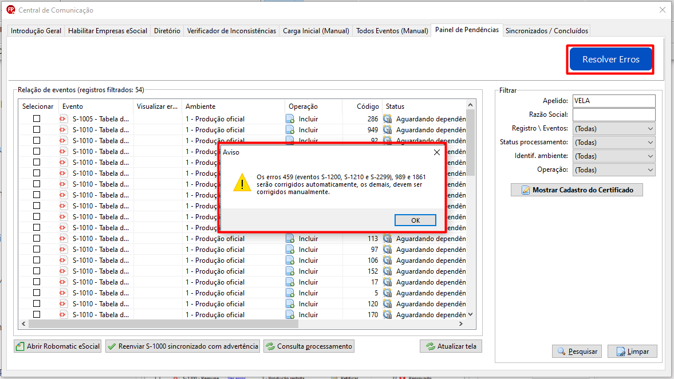This screenshot has width=674, height=379.
Task: Click the Pesquisar magnifier icon
Action: [561, 352]
